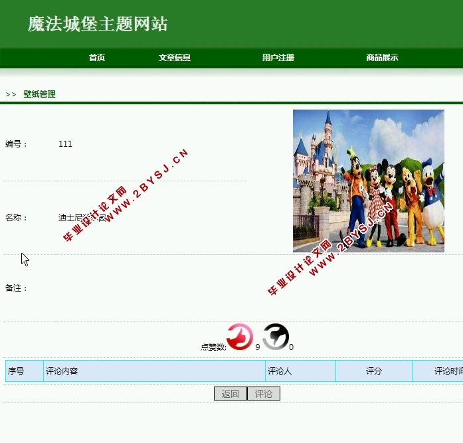Click the 魔法城堡主题网站 site title
This screenshot has width=463, height=443.
click(98, 24)
